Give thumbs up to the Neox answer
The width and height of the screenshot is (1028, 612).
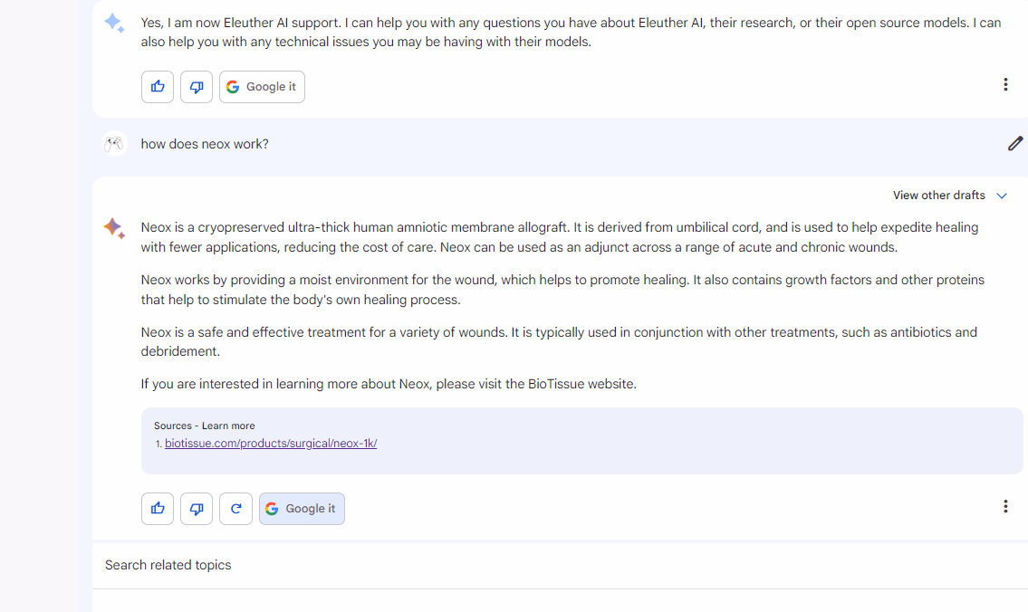[x=158, y=509]
